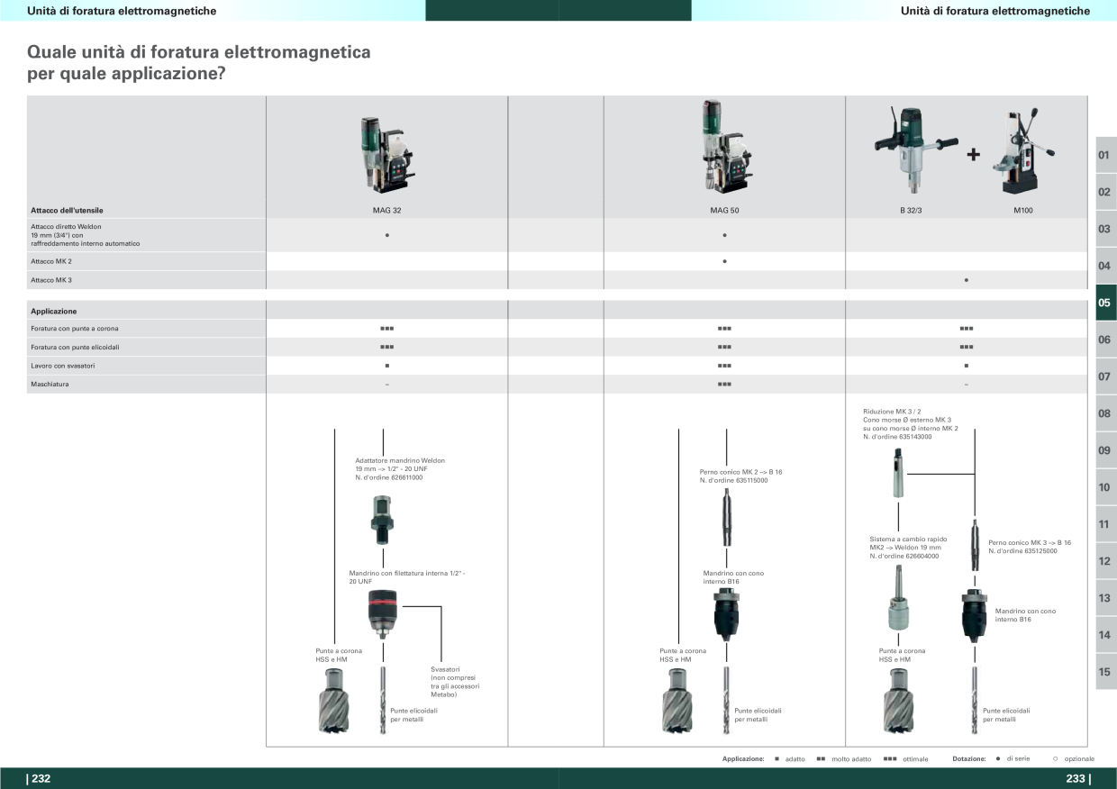The width and height of the screenshot is (1117, 789).
Task: Click the Weldon adapter image under MAG 32
Action: pos(384,520)
